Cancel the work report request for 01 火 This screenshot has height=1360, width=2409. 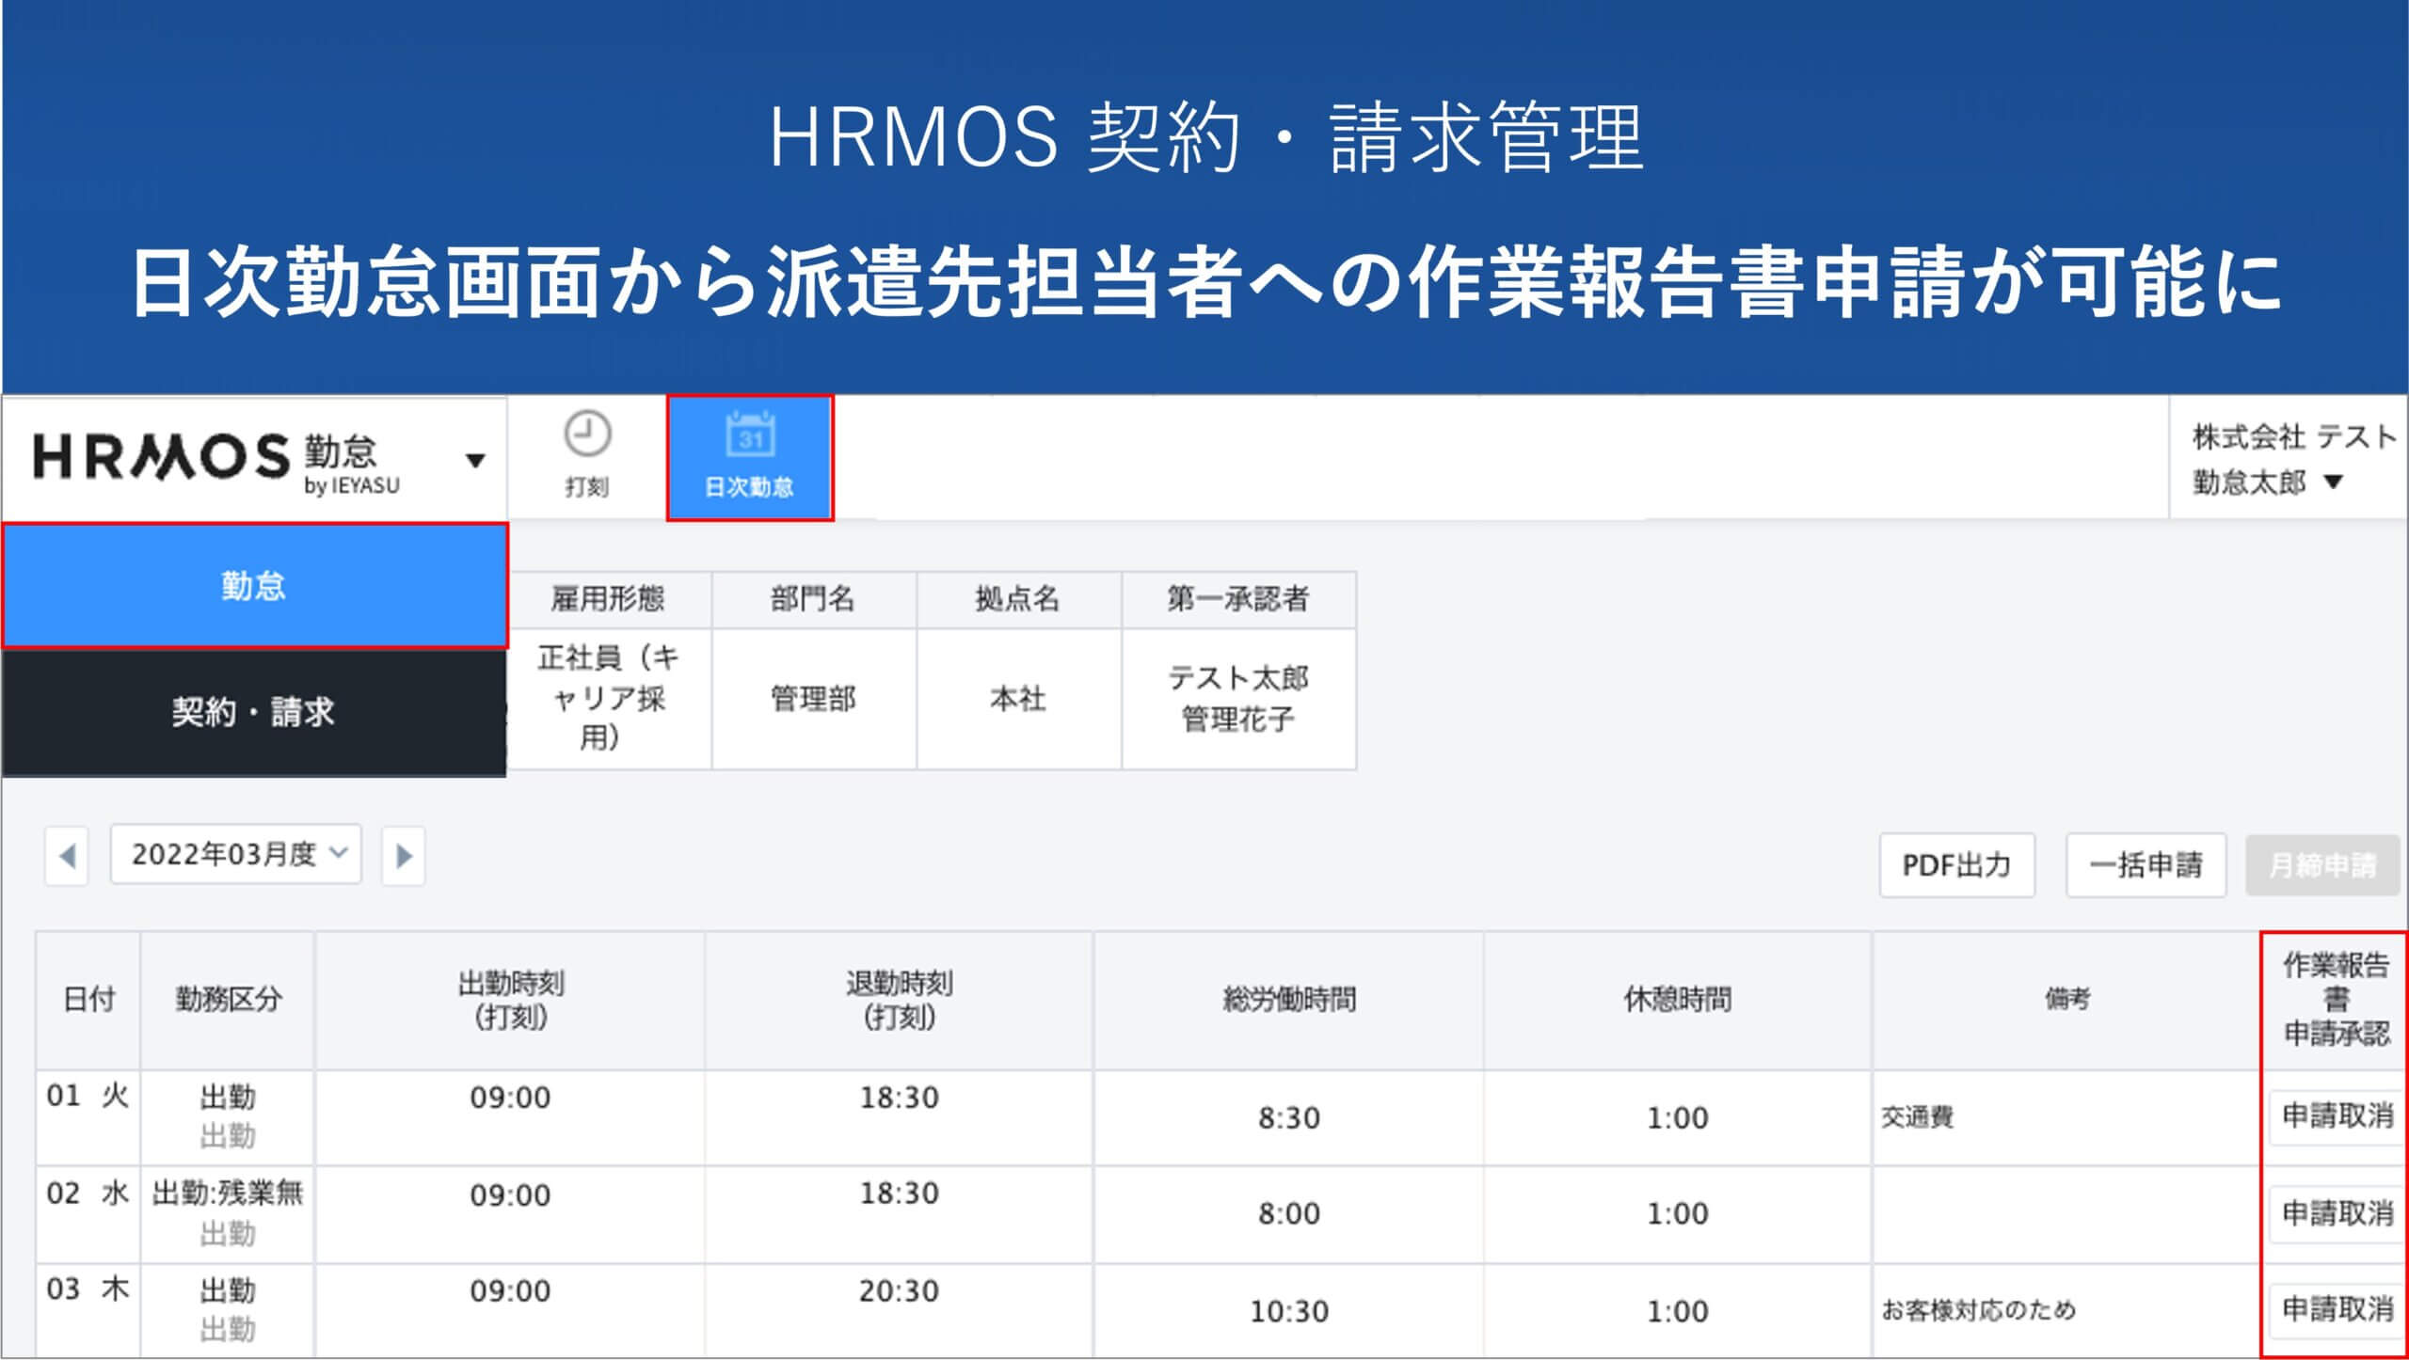(2337, 1116)
